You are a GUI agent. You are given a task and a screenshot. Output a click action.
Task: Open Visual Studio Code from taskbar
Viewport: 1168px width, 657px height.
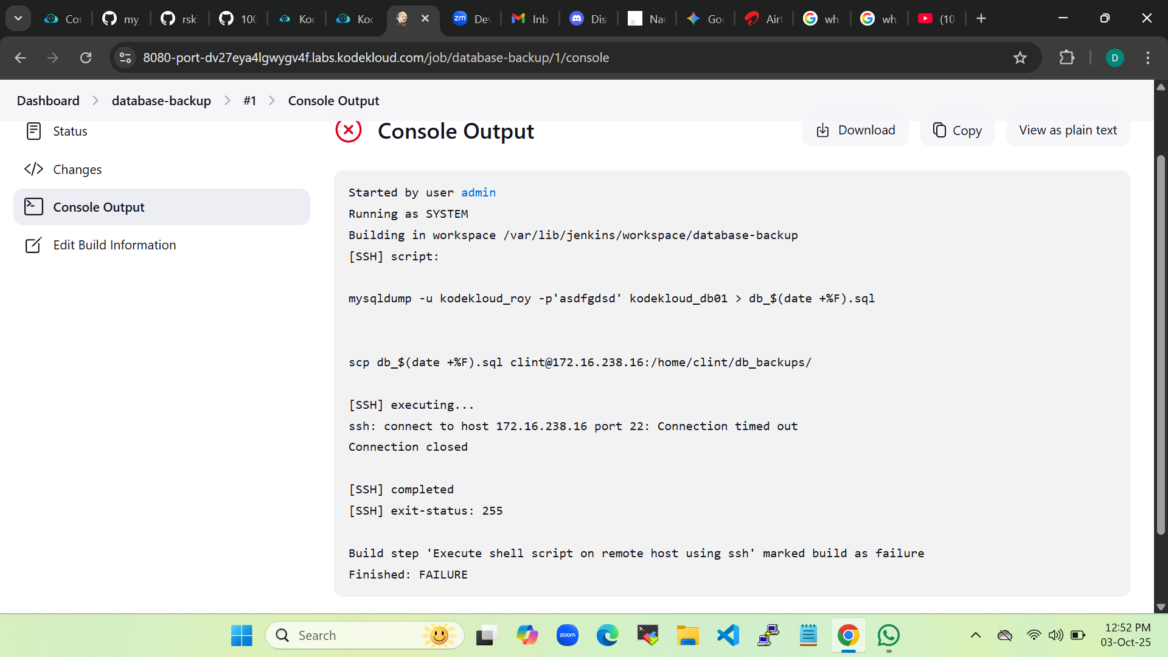728,636
